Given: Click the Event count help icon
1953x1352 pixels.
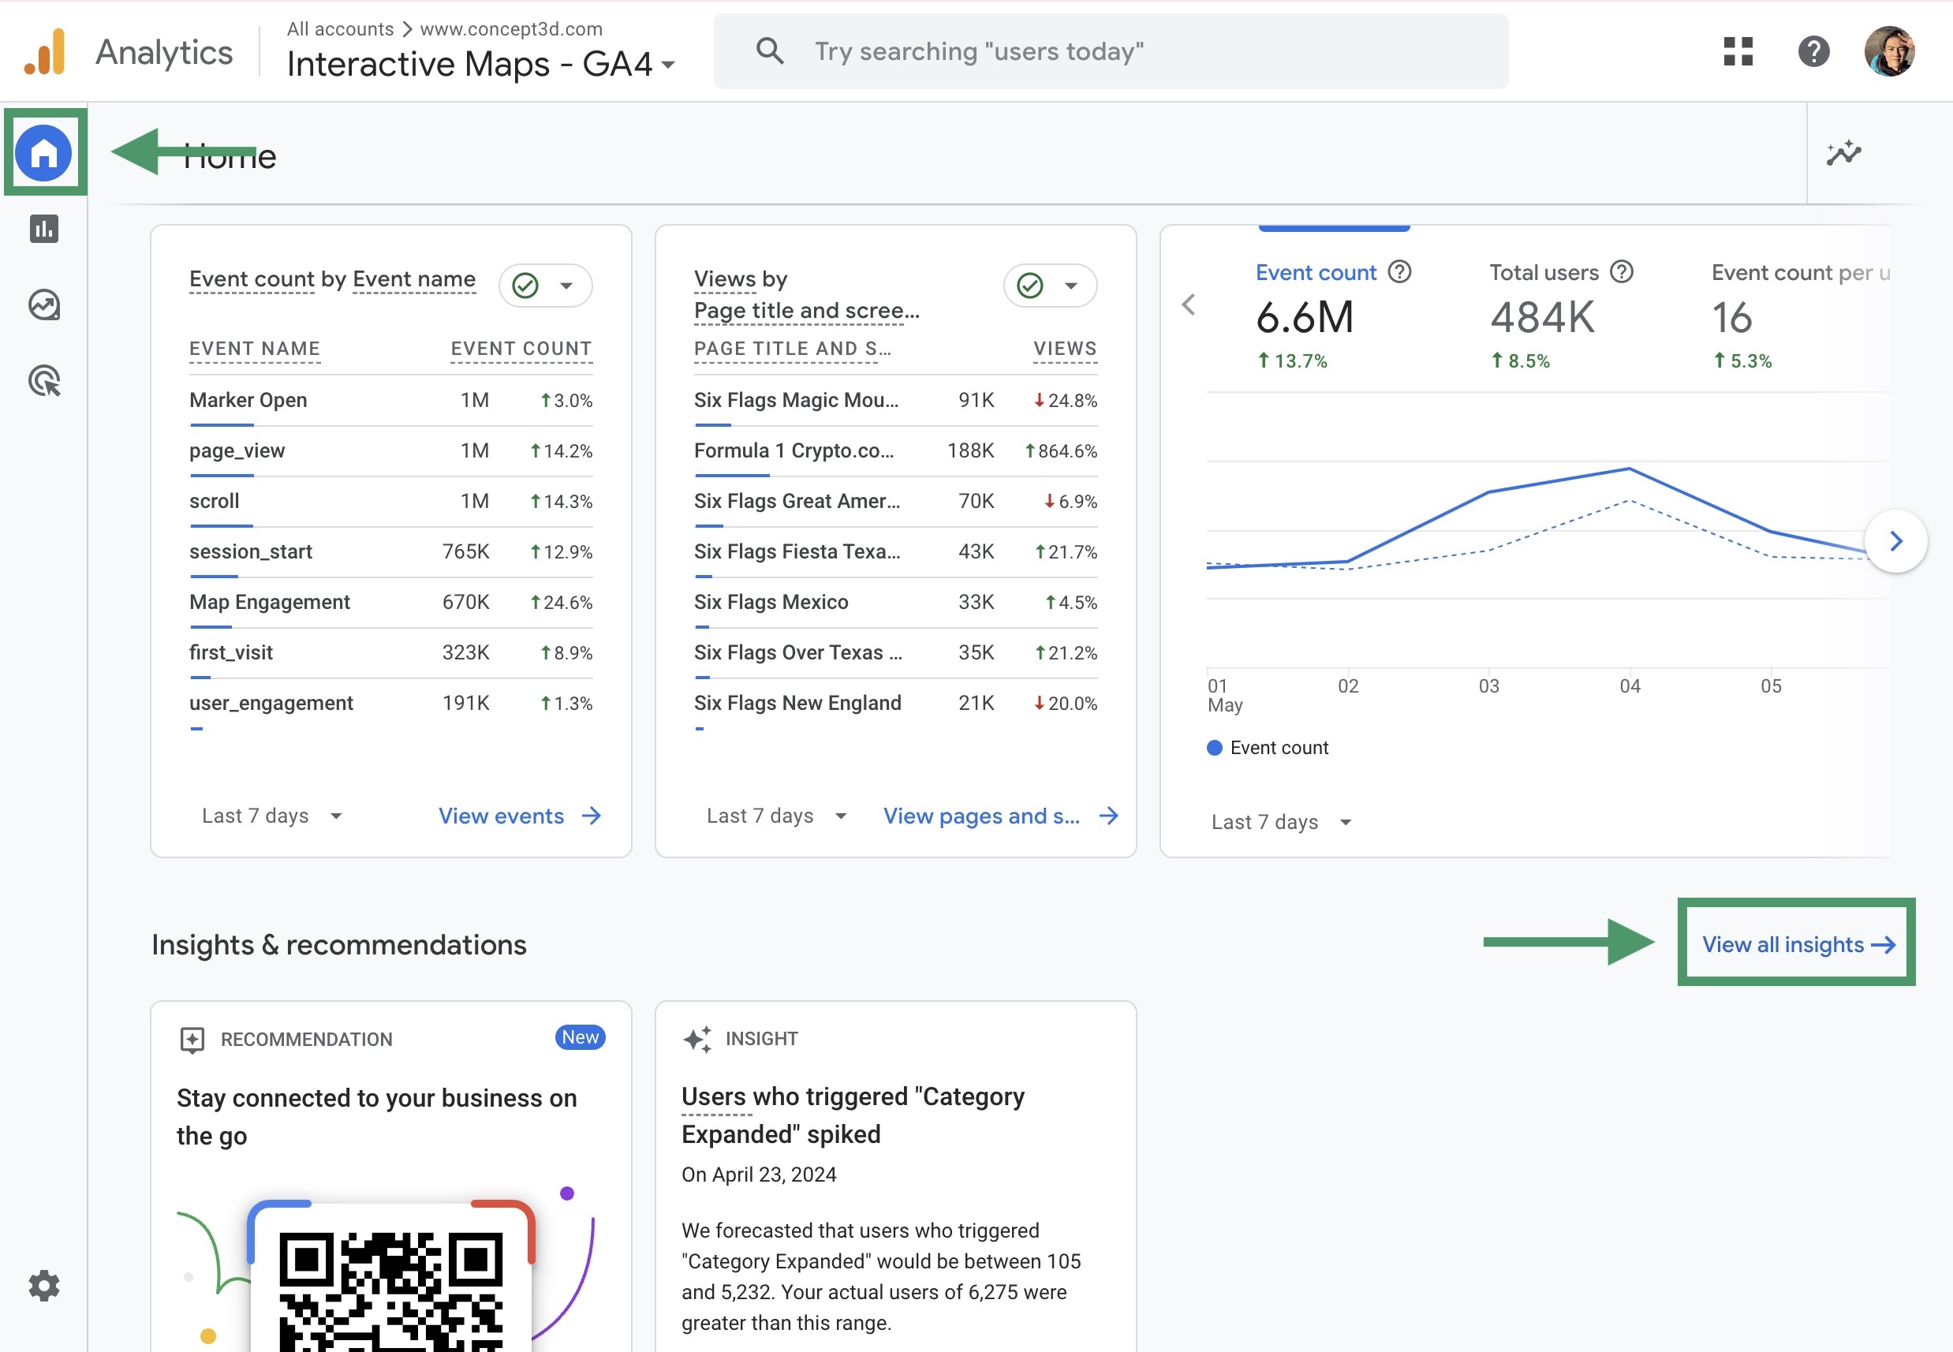Looking at the screenshot, I should (1400, 272).
